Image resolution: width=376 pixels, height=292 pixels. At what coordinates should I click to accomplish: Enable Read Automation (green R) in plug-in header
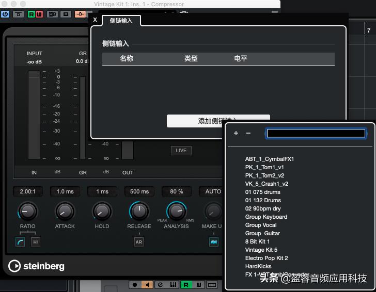(x=31, y=14)
